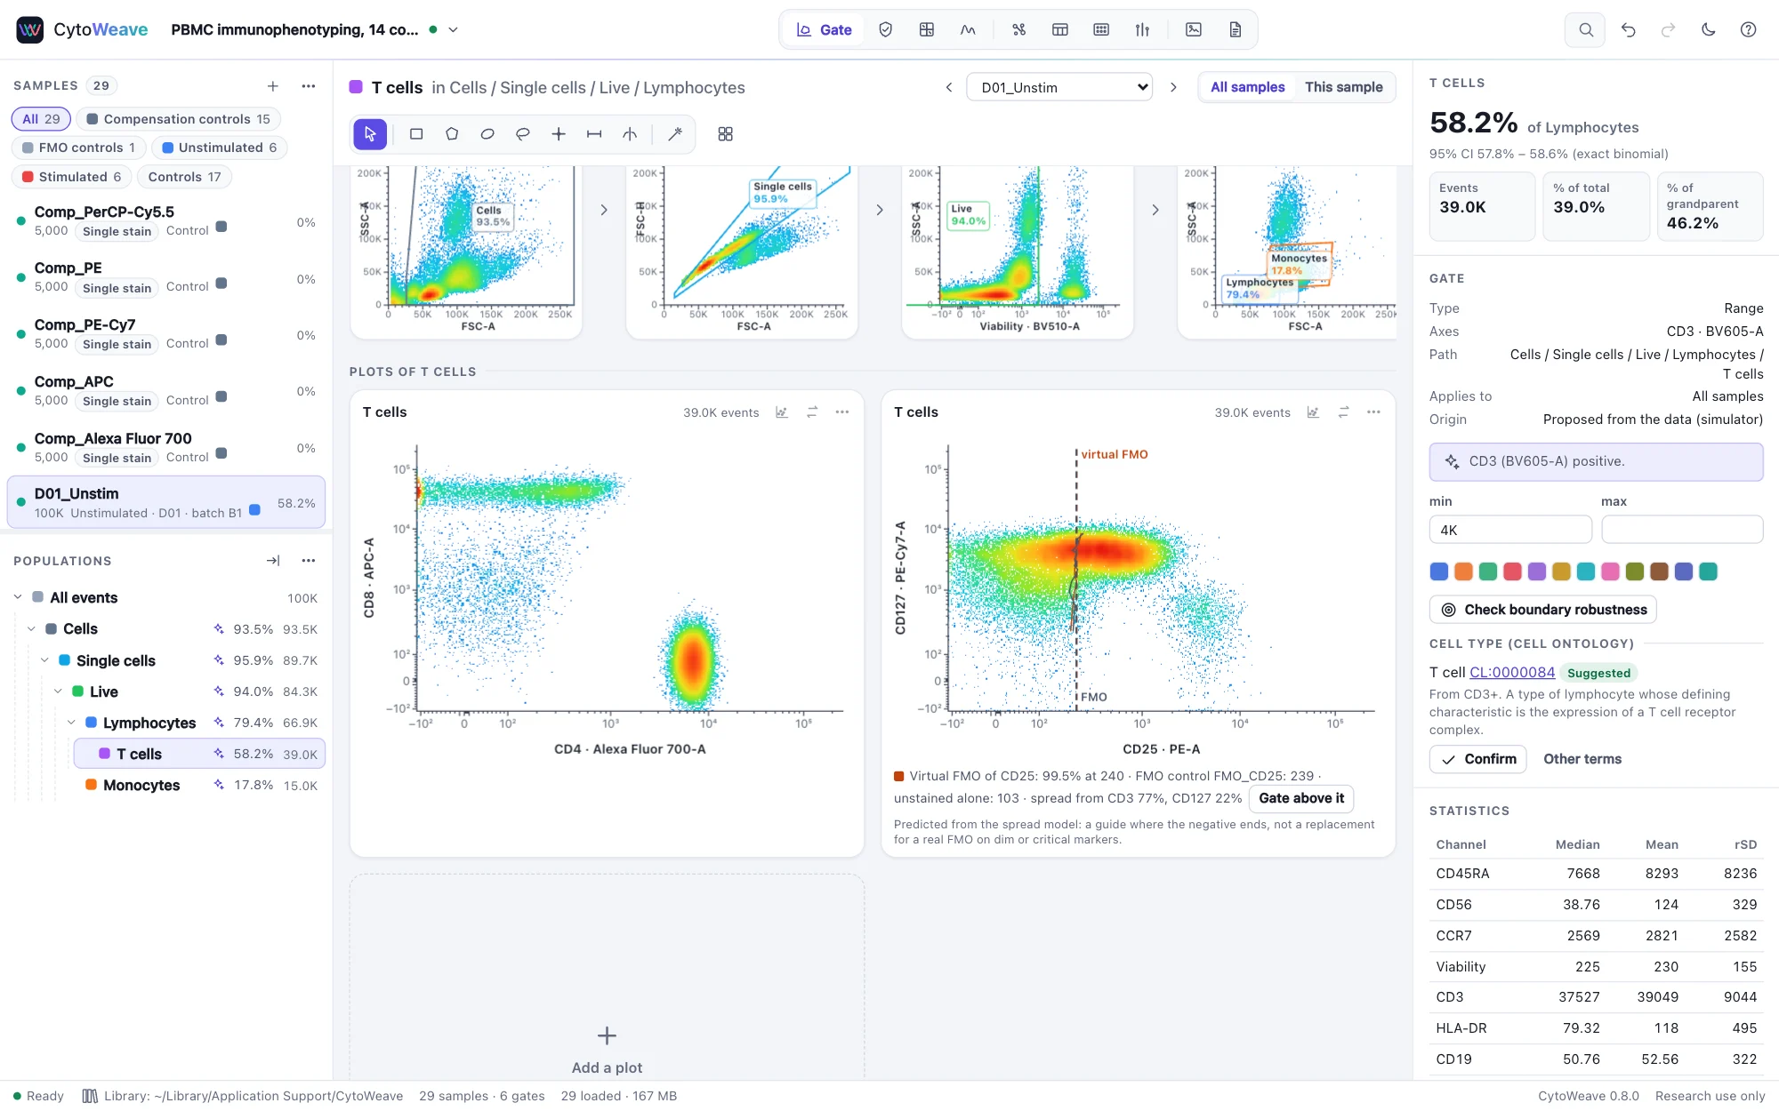The image size is (1779, 1111).
Task: Open the Gate tab
Action: 824,29
